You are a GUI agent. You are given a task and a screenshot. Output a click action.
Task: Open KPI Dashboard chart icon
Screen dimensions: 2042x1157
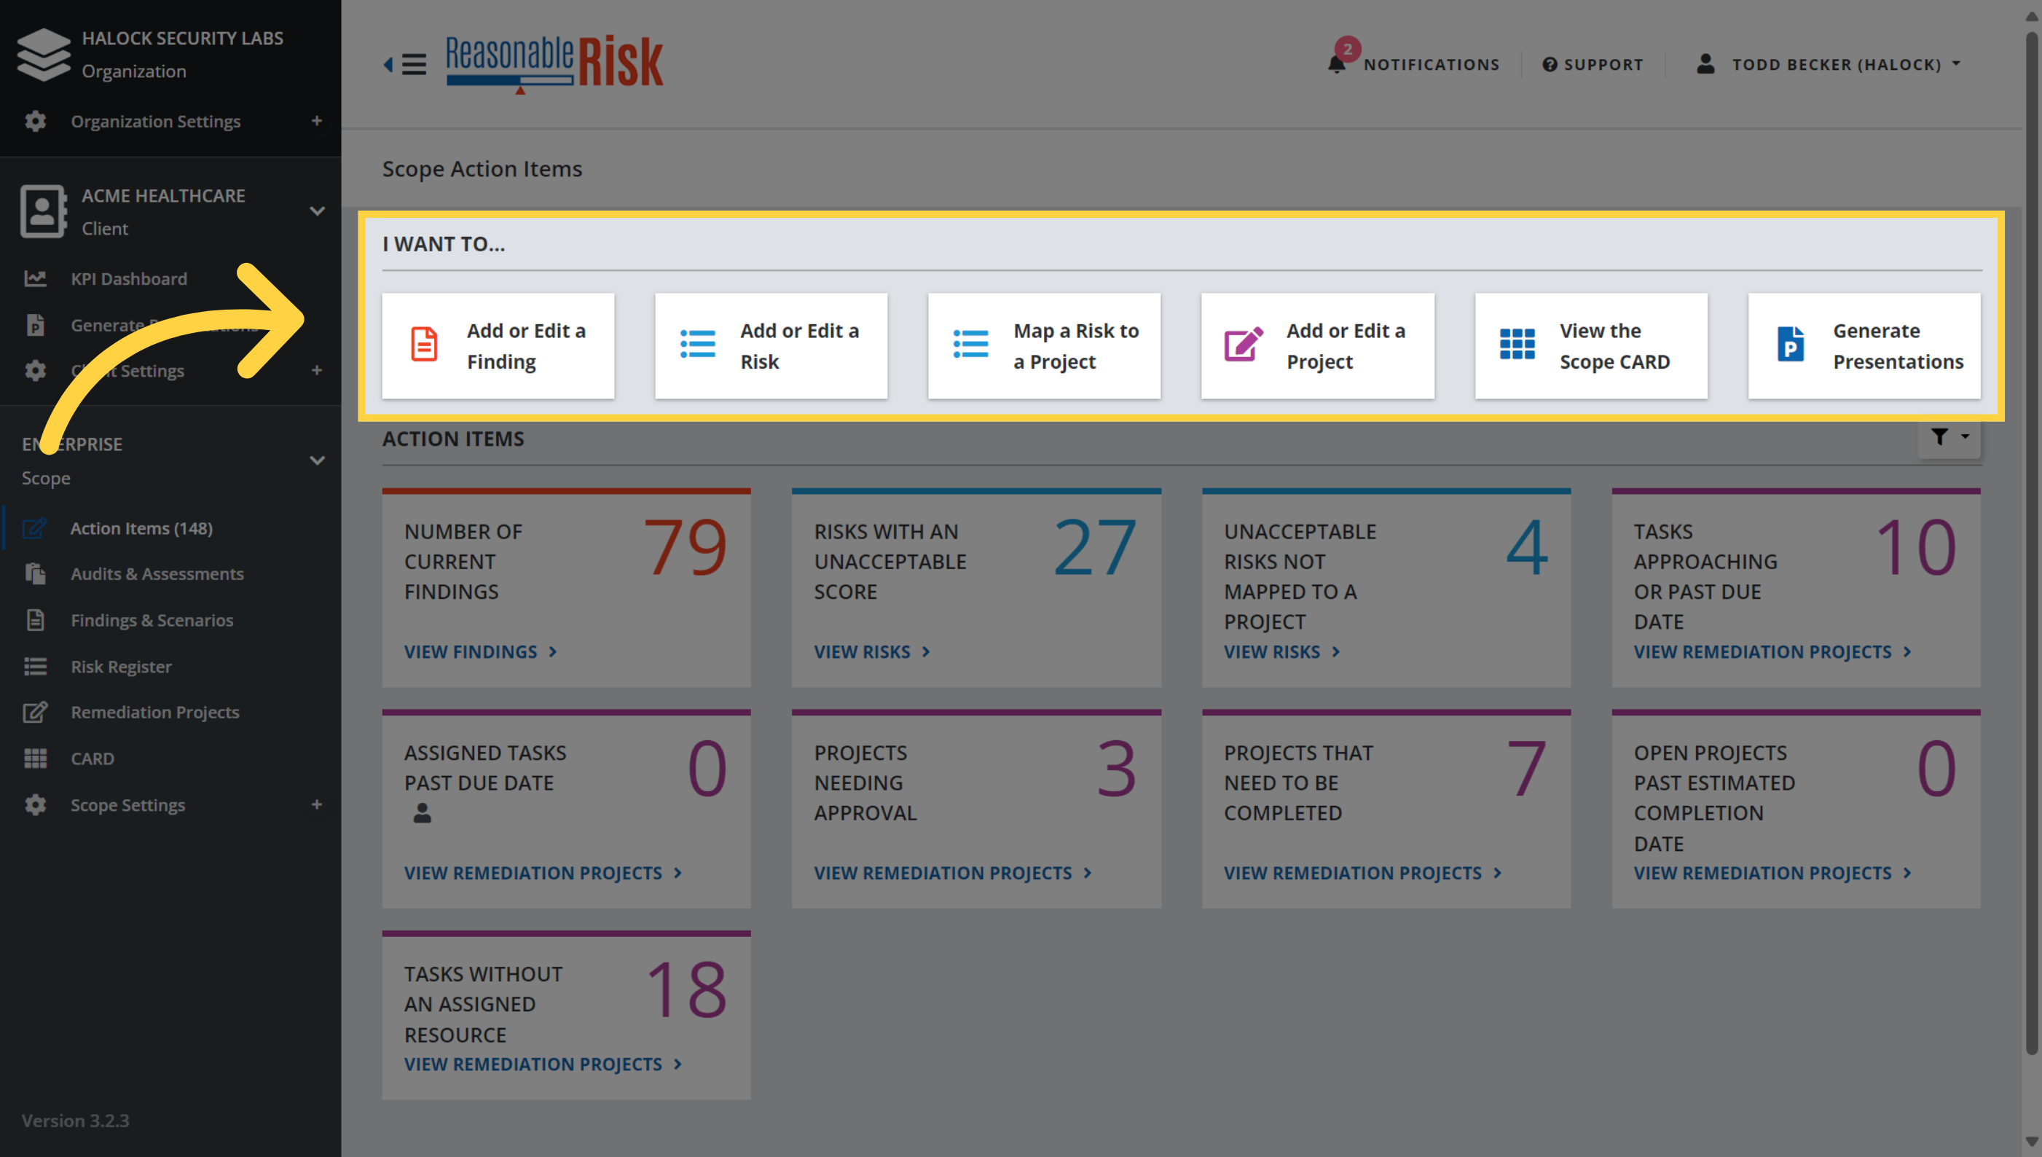coord(35,278)
